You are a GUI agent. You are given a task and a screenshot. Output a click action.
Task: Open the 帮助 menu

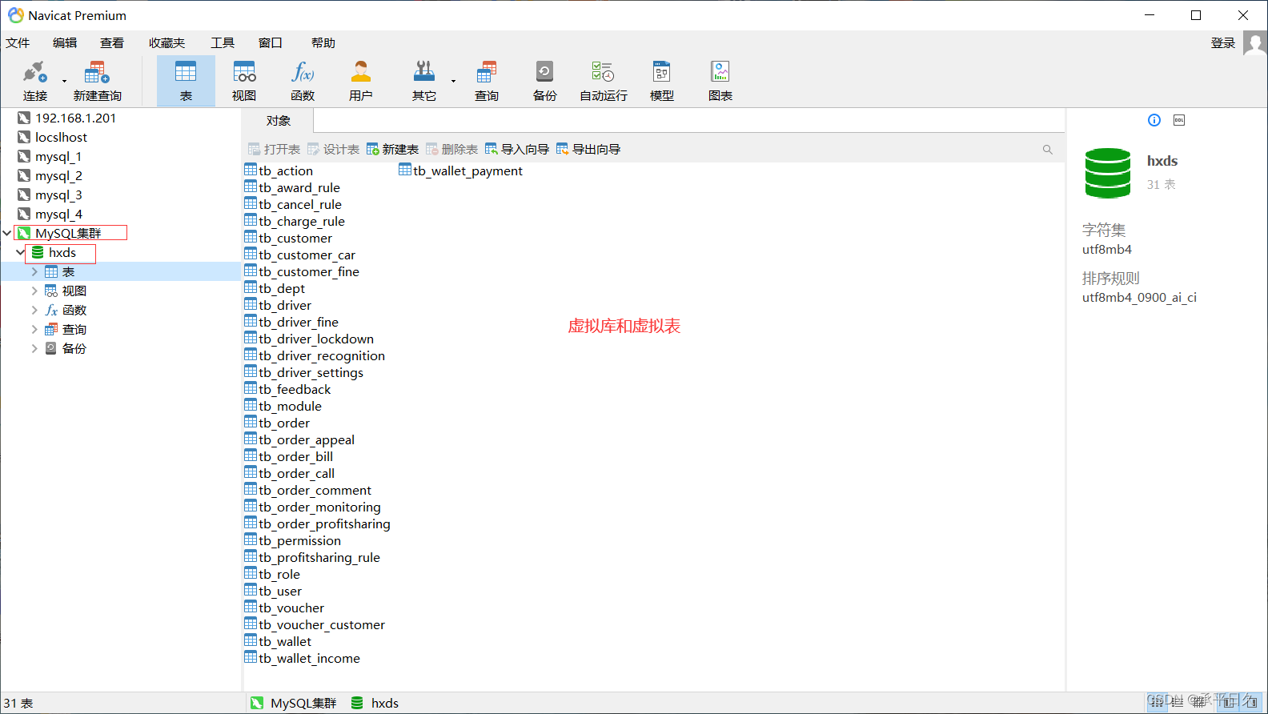point(323,43)
